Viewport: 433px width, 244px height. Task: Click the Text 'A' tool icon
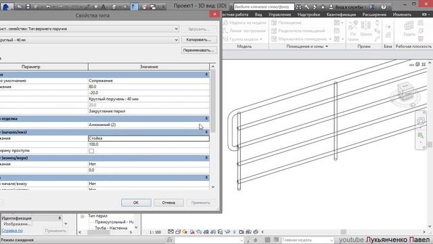tap(104, 7)
